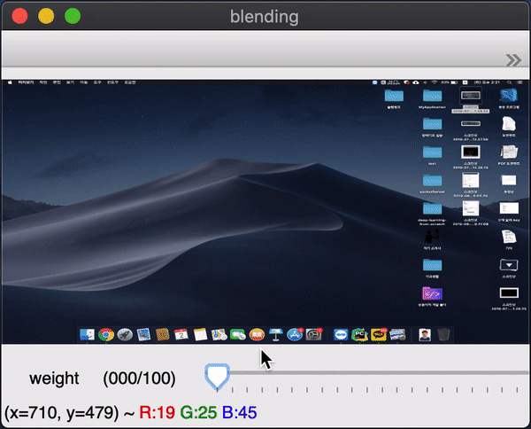This screenshot has height=429, width=531.
Task: Click the portrait photo icon in pictured dock
Action: (x=425, y=335)
